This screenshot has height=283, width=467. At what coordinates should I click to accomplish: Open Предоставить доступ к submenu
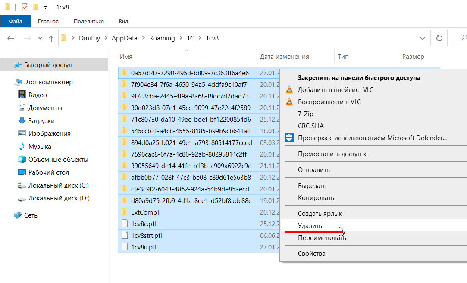point(332,154)
